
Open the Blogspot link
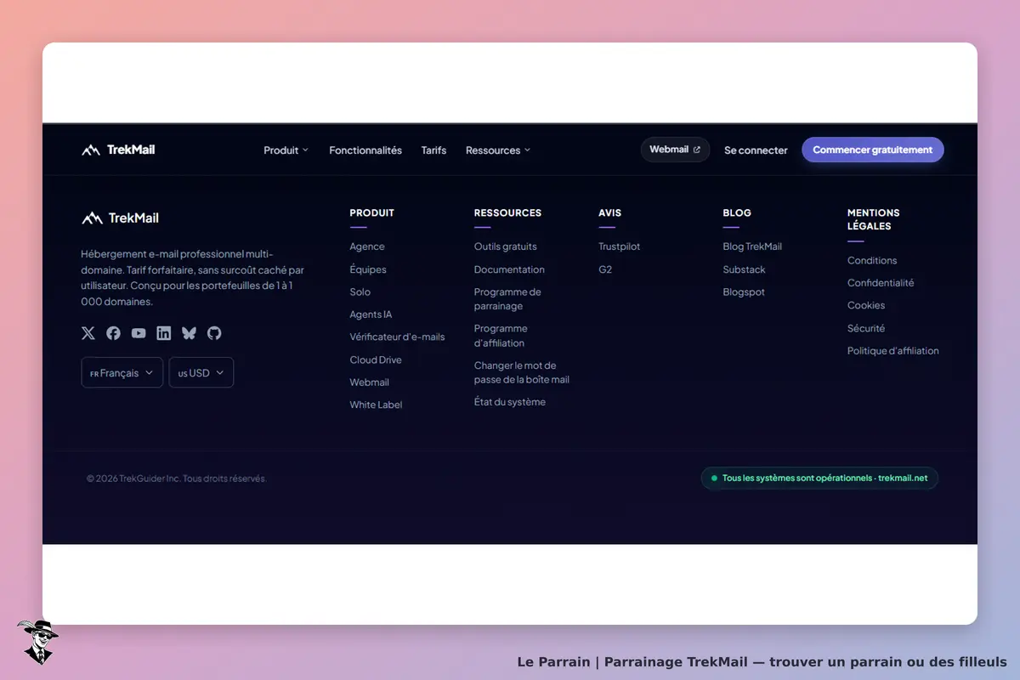744,292
